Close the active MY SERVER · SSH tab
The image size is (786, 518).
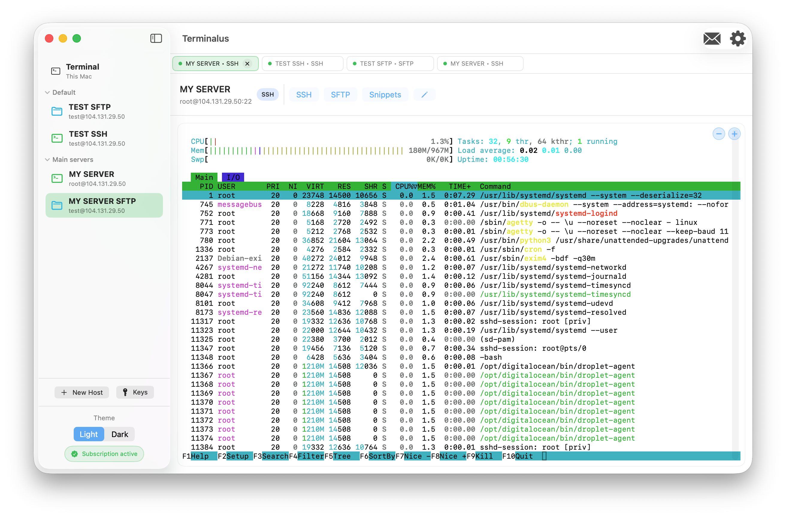(x=247, y=64)
